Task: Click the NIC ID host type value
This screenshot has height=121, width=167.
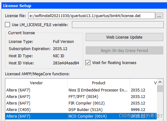Action: tap(59, 56)
